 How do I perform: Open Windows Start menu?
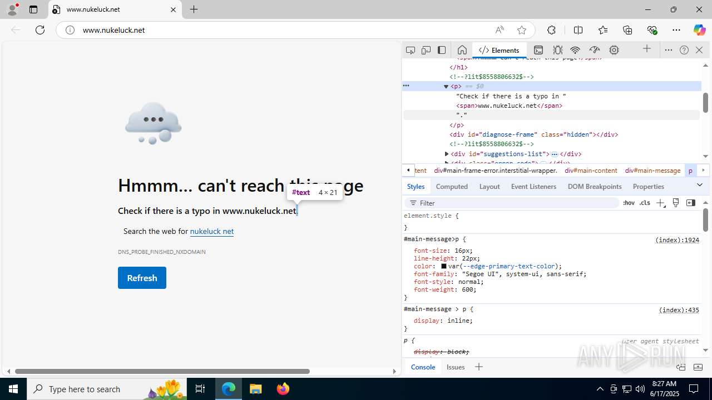tap(13, 389)
